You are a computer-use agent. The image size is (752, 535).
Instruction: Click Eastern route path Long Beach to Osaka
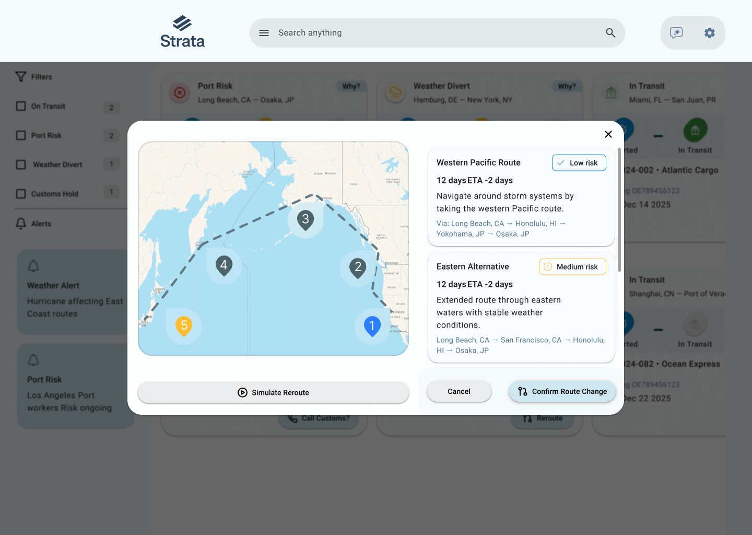click(x=521, y=345)
